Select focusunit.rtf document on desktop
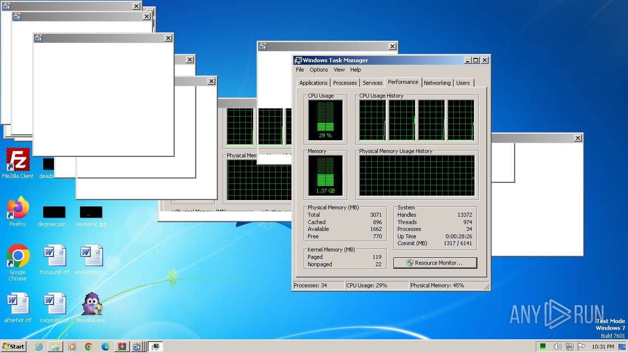Screen dimensions: 628x353 tap(54, 260)
